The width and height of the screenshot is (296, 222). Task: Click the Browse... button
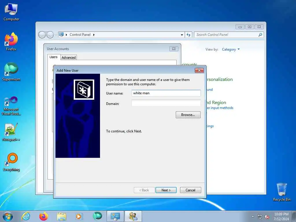188,115
